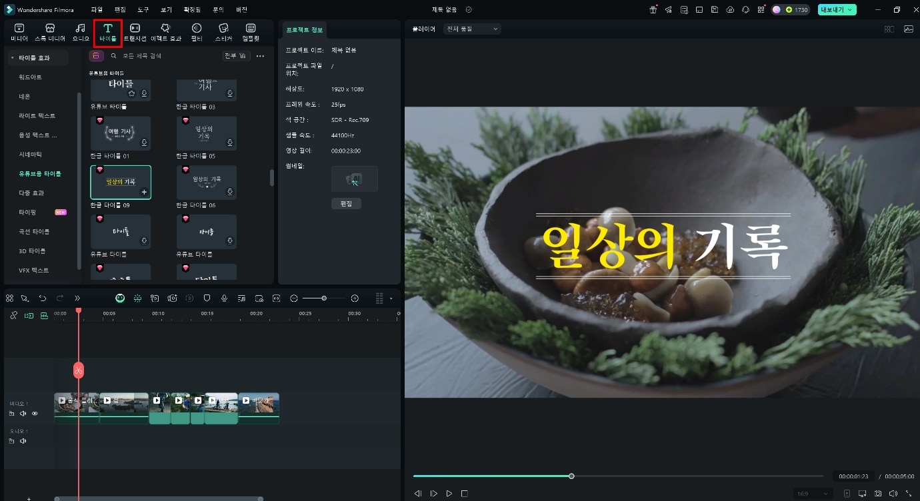Collapse the 타이틀 효과 category tree
920x501 pixels.
(12, 58)
